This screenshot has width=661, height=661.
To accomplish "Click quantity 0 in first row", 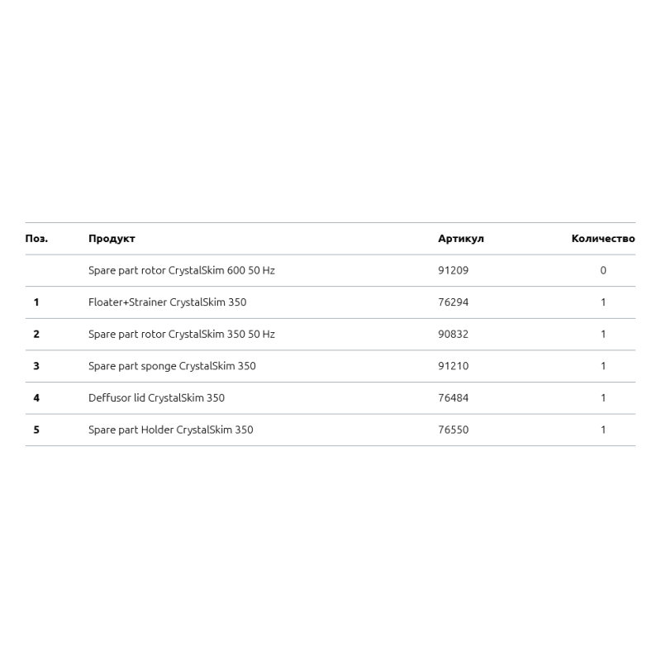I will (603, 270).
